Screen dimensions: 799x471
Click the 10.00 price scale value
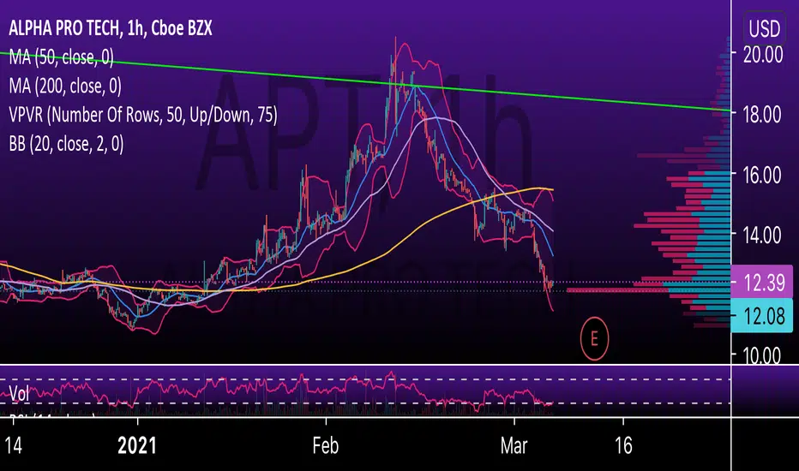pos(763,355)
